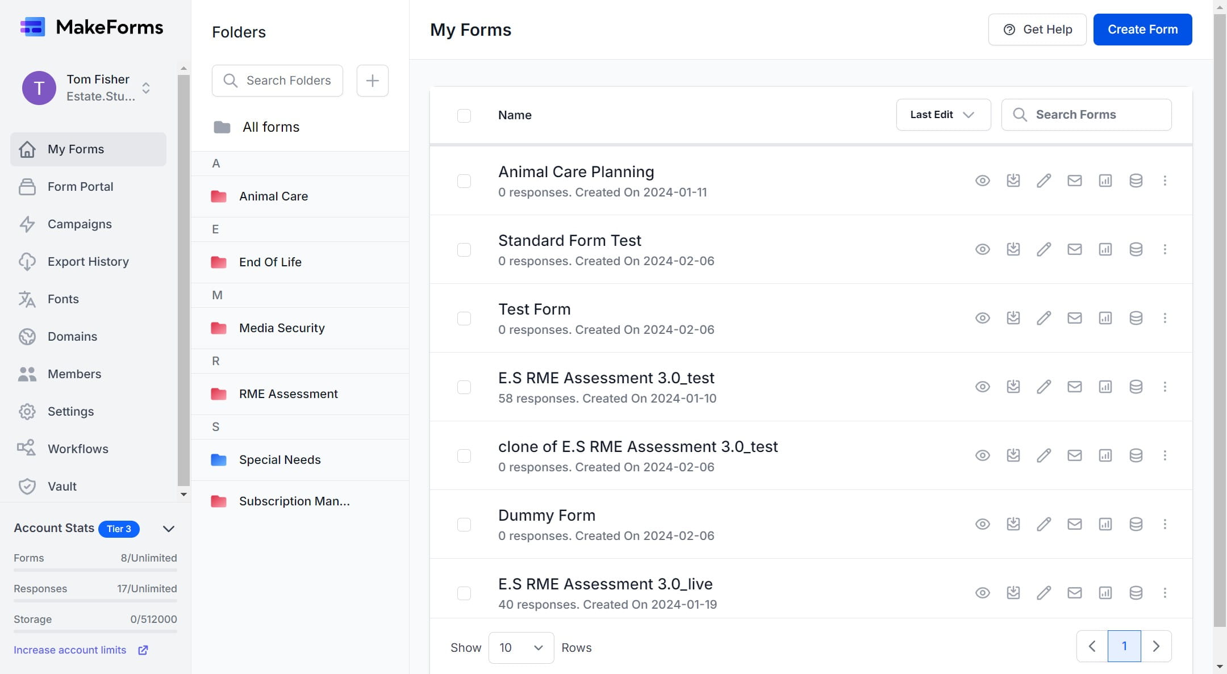
Task: Tick the checkbox beside Dummy Form
Action: [x=464, y=524]
